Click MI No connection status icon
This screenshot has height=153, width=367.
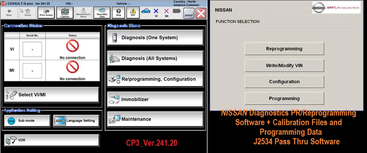pyautogui.click(x=72, y=67)
